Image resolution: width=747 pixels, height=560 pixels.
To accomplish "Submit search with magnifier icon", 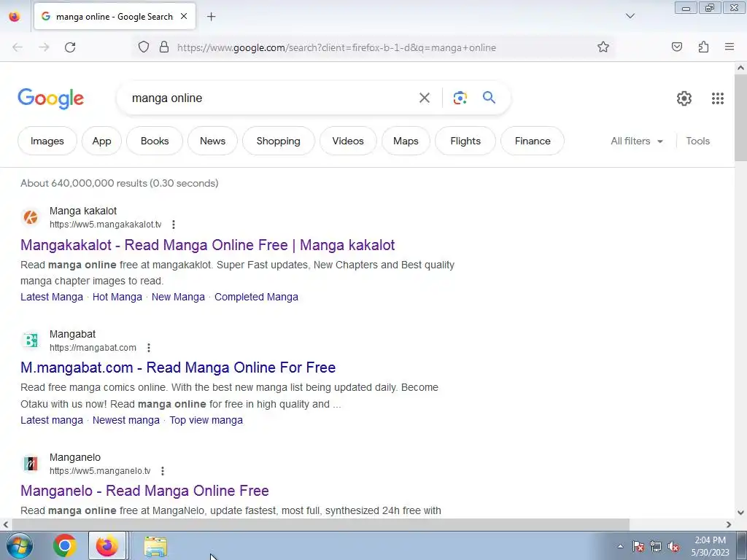I will click(x=489, y=98).
